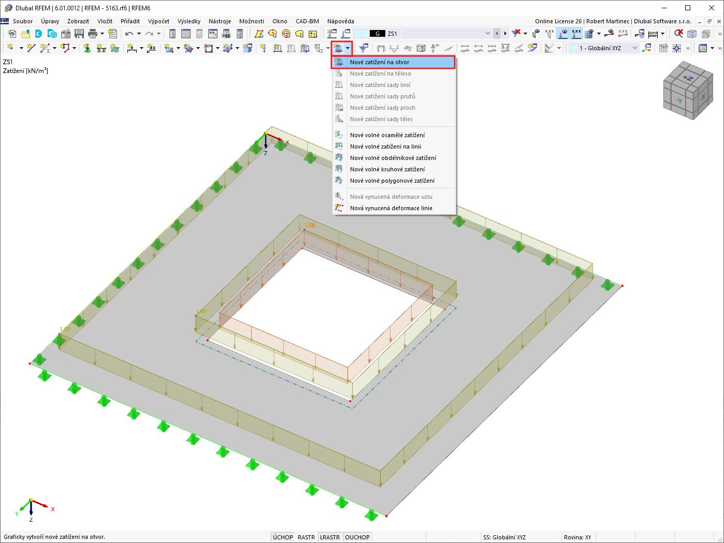Click the new dimension icon in toolbar
Viewport: 724px width, 543px height.
pos(132,48)
